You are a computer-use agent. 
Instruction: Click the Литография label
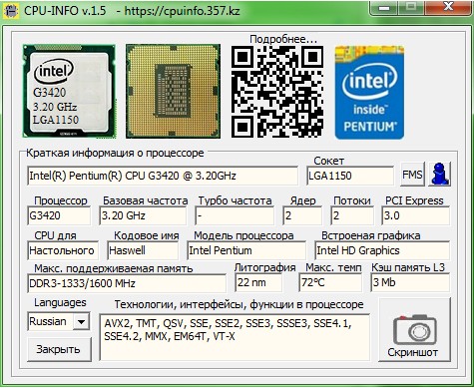[264, 267]
